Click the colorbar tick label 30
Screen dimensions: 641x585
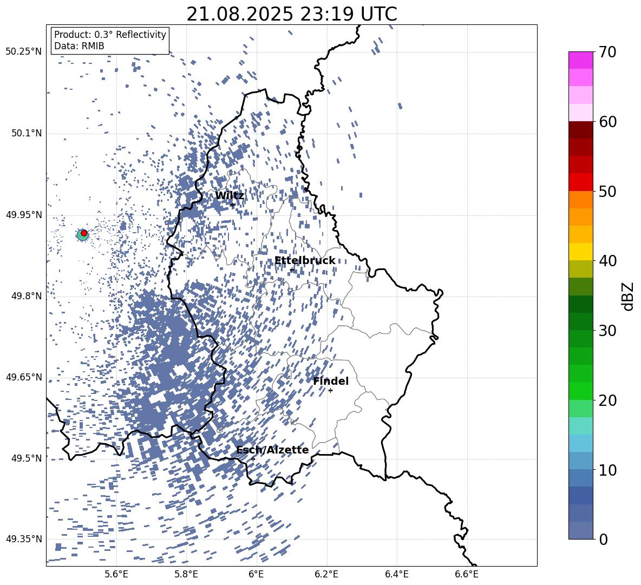(607, 330)
